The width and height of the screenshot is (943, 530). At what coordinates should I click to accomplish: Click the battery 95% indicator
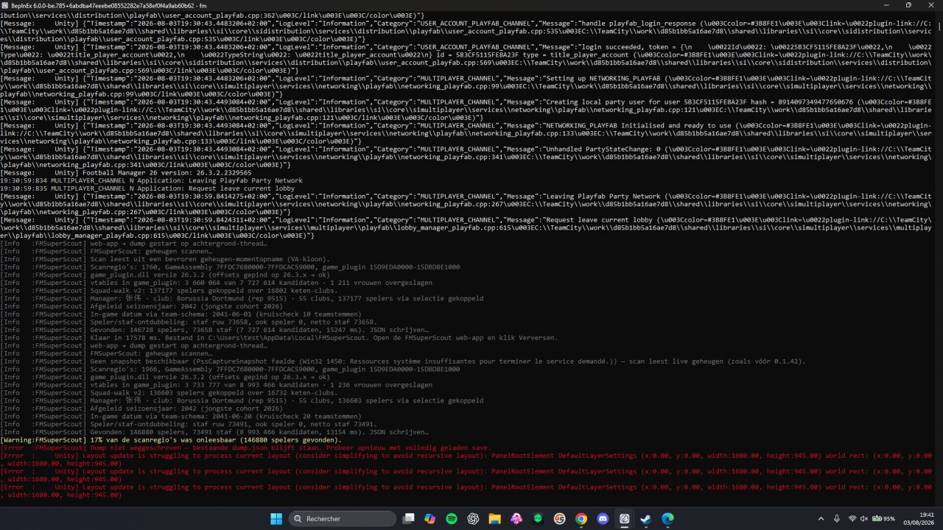(883, 518)
